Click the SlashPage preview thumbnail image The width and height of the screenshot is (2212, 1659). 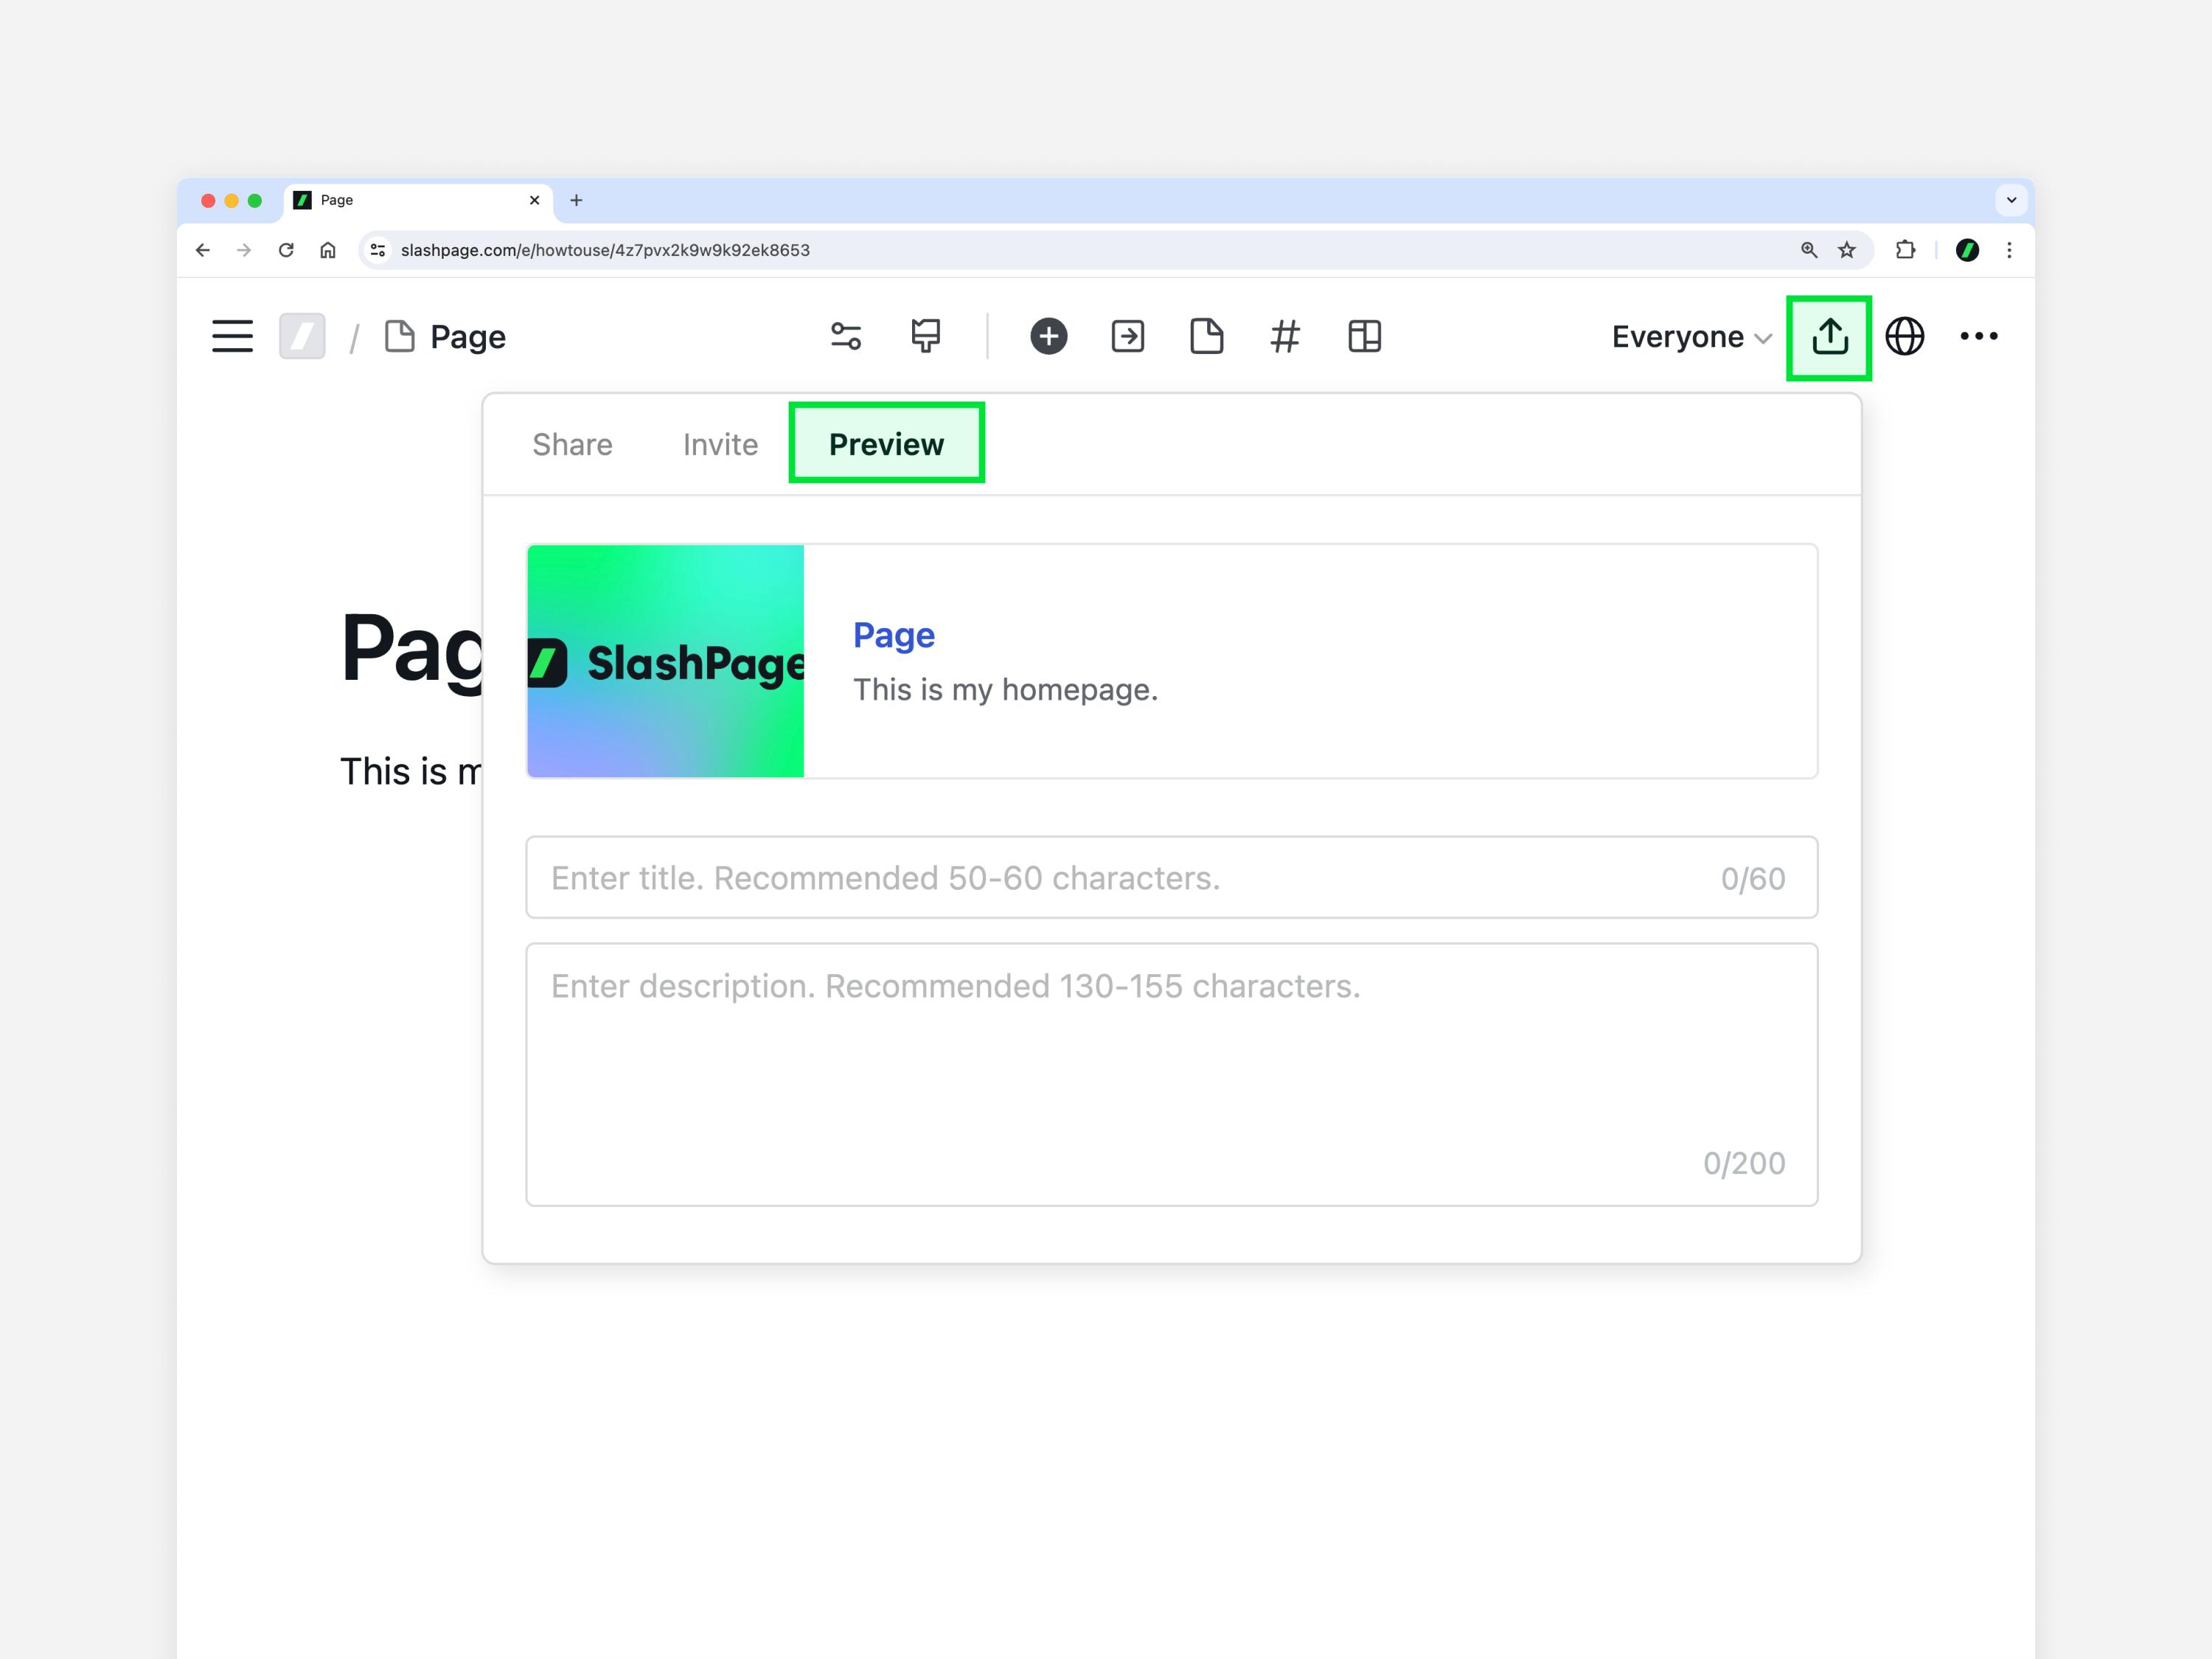665,661
